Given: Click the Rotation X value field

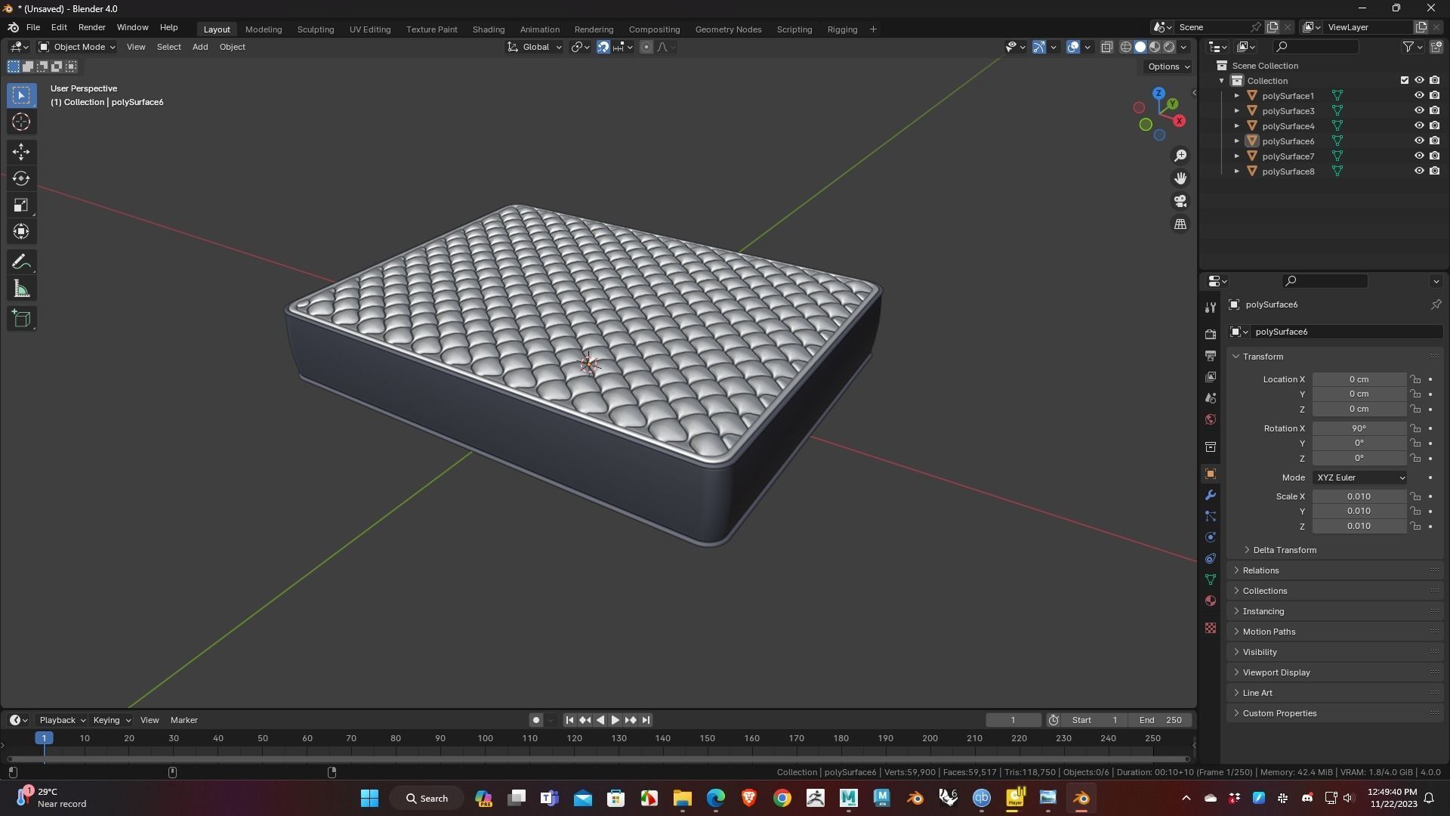Looking at the screenshot, I should coord(1359,428).
